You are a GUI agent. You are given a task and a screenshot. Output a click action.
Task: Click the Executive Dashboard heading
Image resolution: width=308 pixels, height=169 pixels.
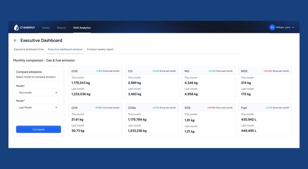[41, 40]
